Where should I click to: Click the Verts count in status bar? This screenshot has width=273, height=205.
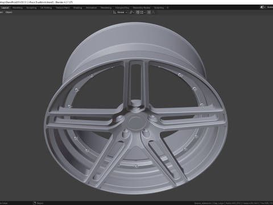(x=233, y=203)
